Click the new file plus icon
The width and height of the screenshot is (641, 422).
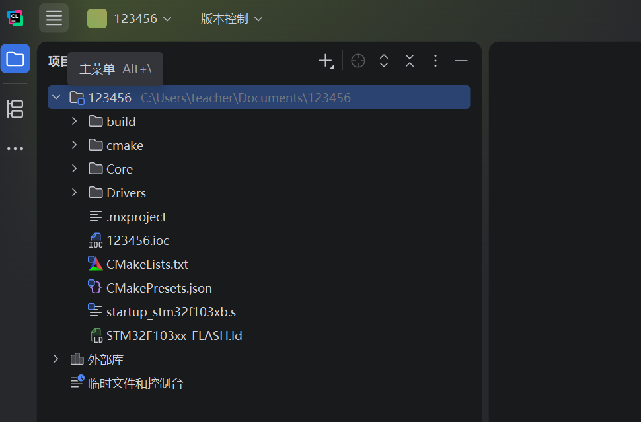click(x=326, y=61)
